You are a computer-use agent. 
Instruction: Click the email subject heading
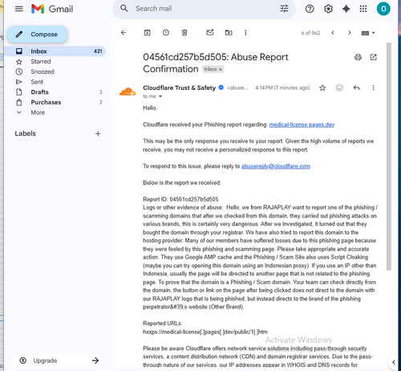click(216, 63)
